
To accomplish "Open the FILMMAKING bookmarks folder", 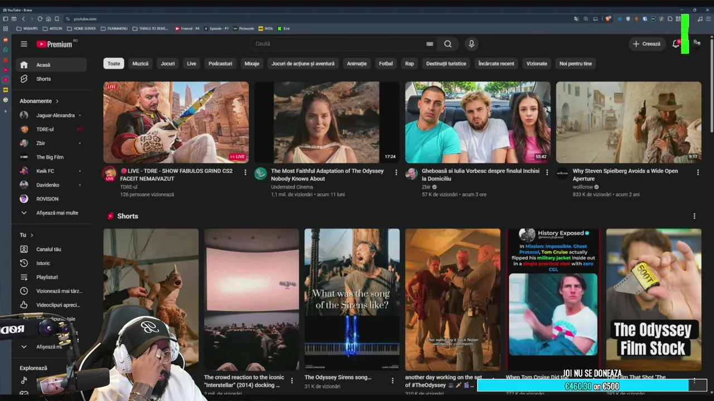I will pos(114,28).
